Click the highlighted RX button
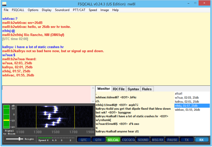The image size is (212, 147). [x=201, y=140]
